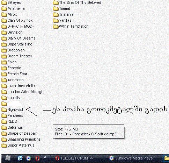Click the 'Anathema' folder name
Screen dimensions: 169x163
pyautogui.click(x=16, y=8)
